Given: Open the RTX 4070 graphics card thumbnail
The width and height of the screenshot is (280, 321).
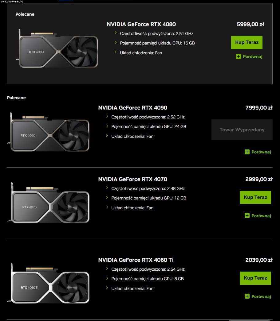Looking at the screenshot, I should point(49,204).
